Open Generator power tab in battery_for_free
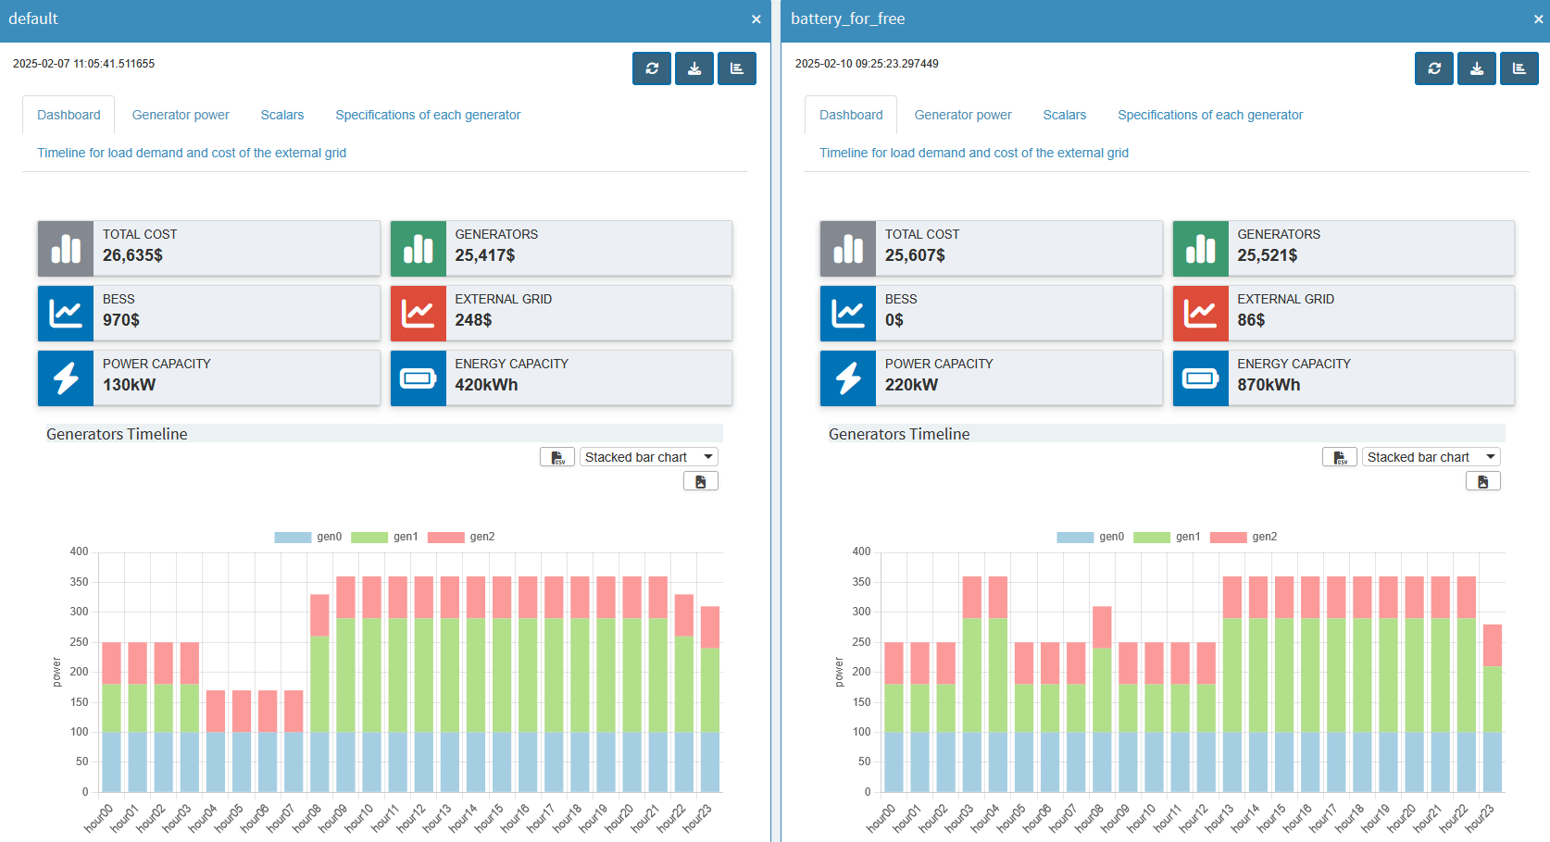 coord(963,114)
